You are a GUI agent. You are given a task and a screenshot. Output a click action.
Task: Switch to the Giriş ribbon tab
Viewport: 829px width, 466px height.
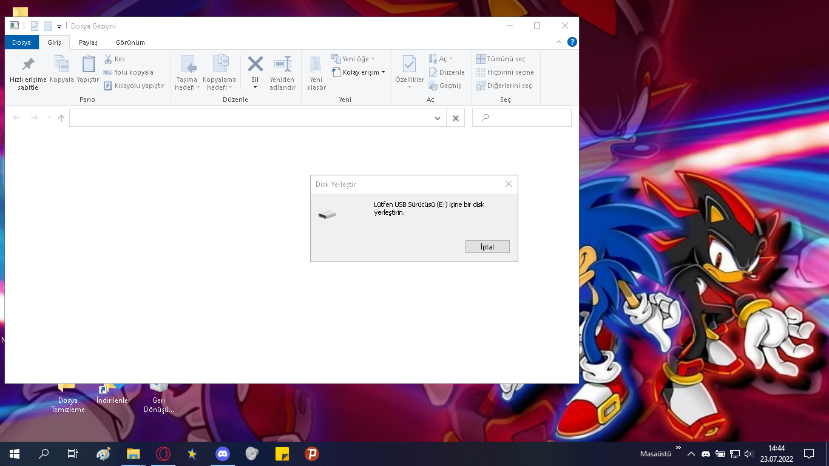55,42
